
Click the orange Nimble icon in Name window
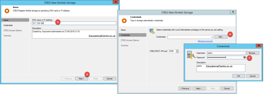[7, 11]
